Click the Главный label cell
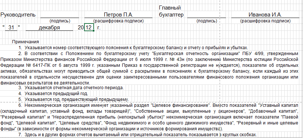This screenshot has width=303, height=138. [x=170, y=8]
